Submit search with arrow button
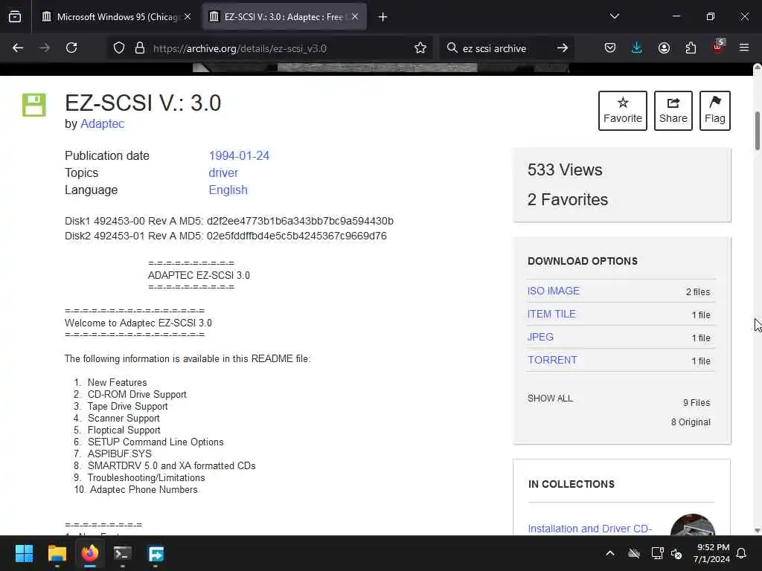762x571 pixels. click(x=563, y=48)
